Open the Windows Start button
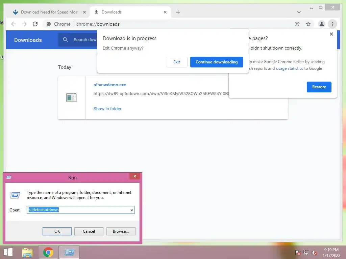 tap(8, 252)
